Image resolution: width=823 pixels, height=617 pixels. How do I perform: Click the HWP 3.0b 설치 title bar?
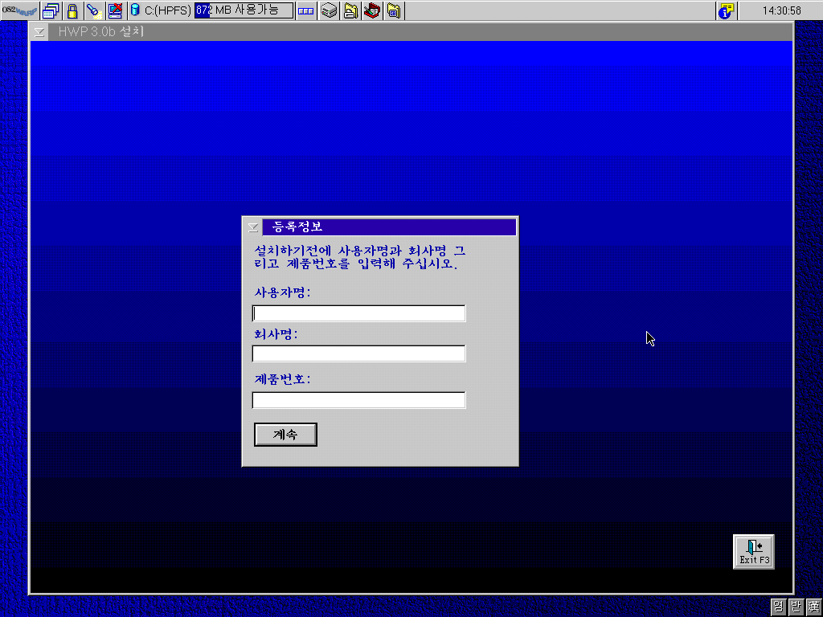(x=420, y=32)
